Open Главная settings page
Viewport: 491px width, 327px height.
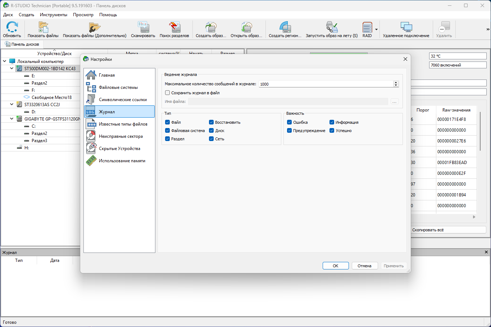[119, 75]
